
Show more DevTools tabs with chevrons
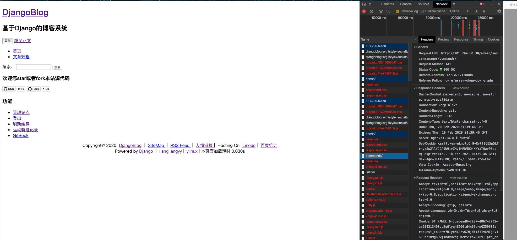(x=454, y=4)
